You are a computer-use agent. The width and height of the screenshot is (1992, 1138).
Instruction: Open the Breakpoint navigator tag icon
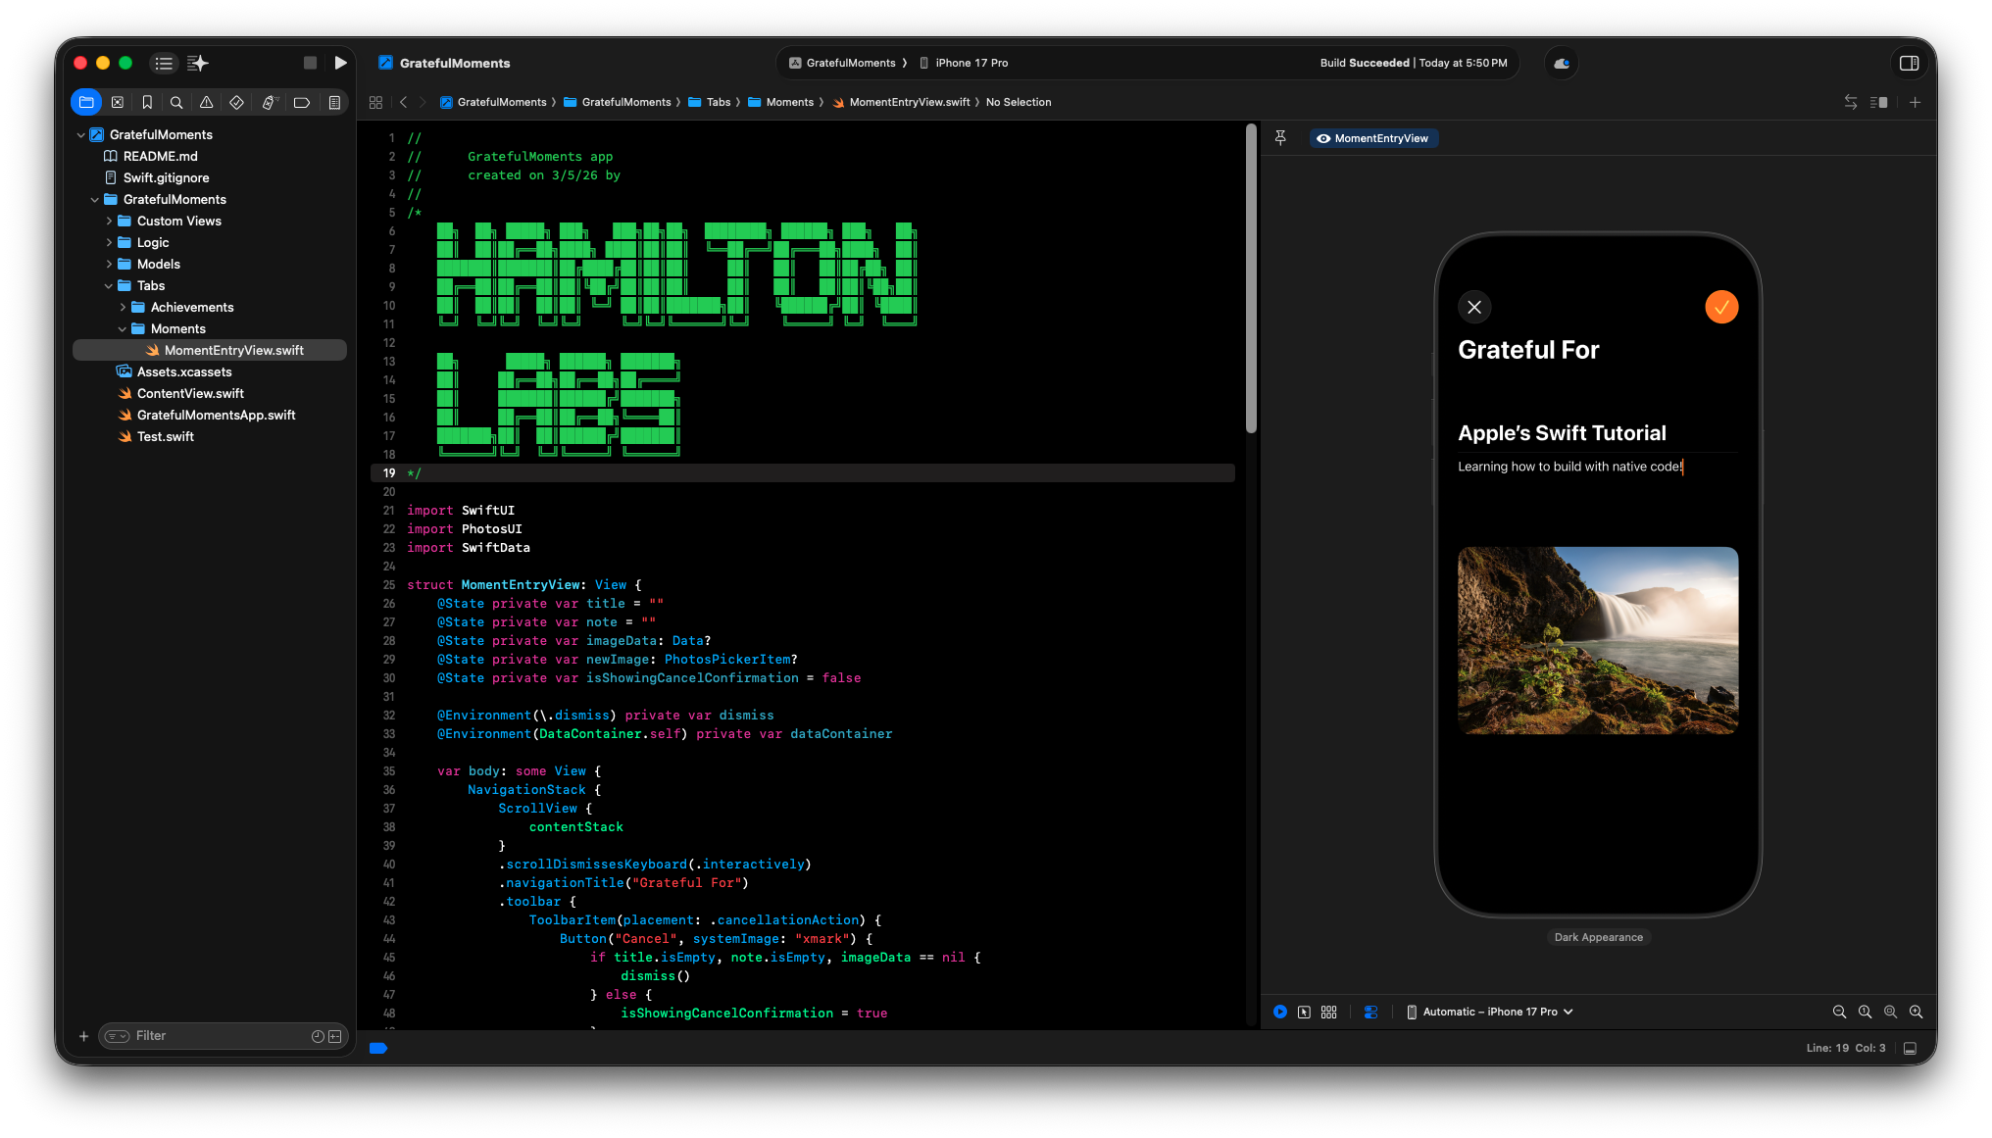(x=302, y=102)
